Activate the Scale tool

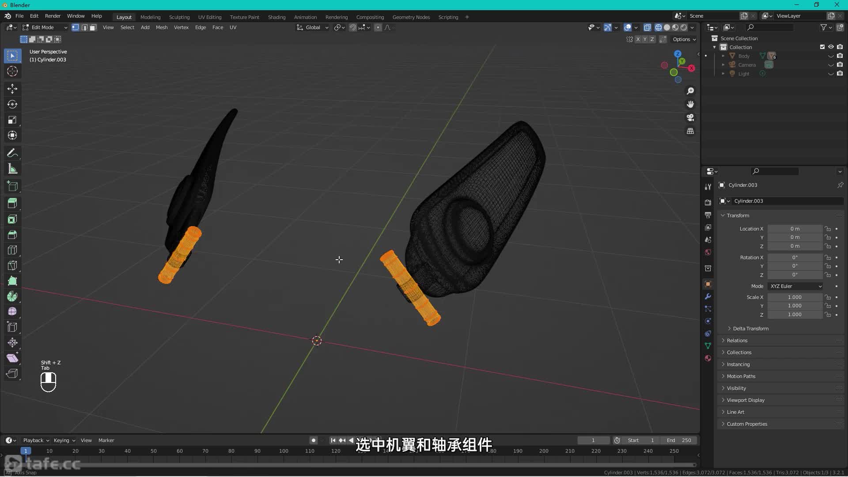tap(12, 120)
